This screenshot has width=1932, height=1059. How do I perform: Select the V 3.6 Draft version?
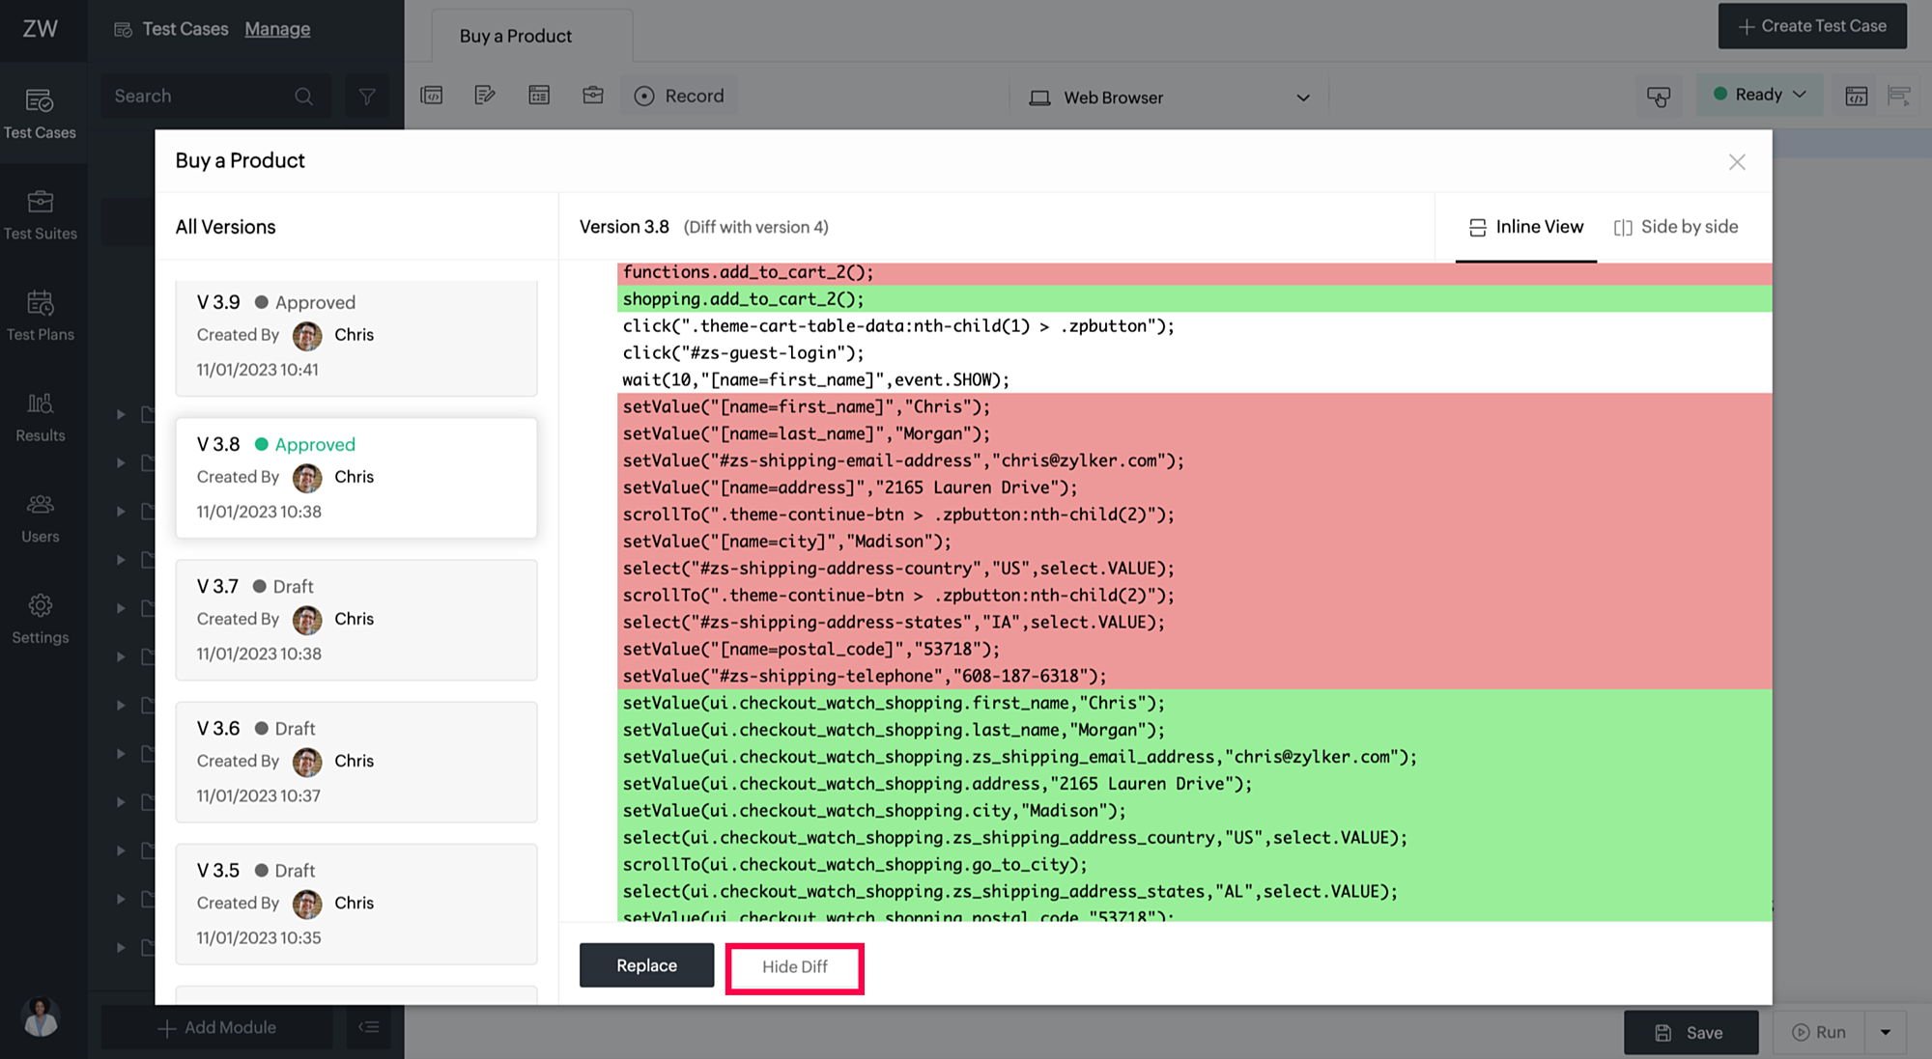(356, 762)
